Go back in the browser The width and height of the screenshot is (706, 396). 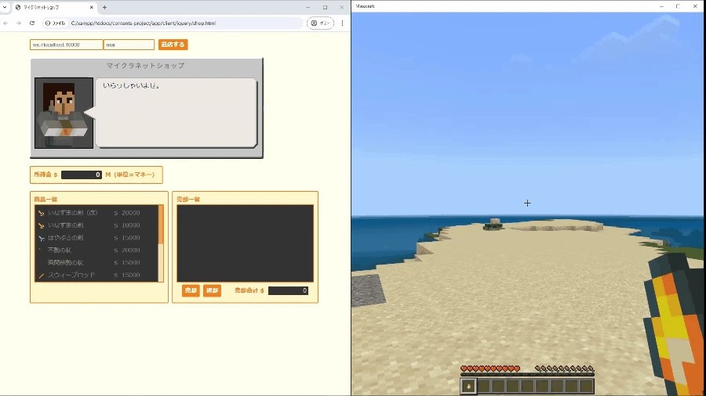tap(5, 23)
